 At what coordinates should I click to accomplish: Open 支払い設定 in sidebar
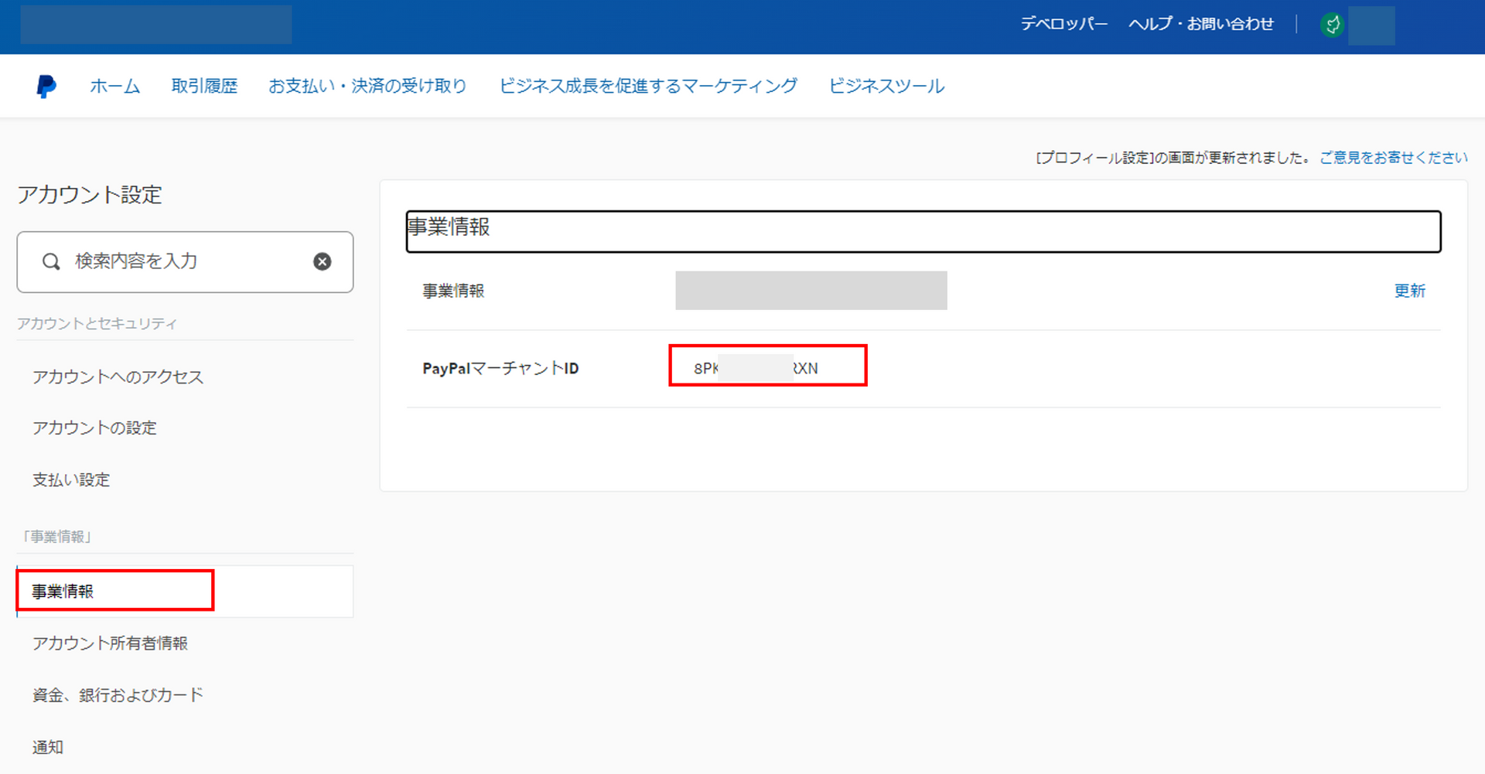(71, 479)
